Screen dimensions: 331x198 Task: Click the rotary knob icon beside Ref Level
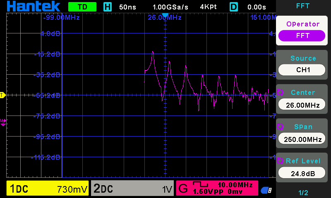[x=279, y=160]
